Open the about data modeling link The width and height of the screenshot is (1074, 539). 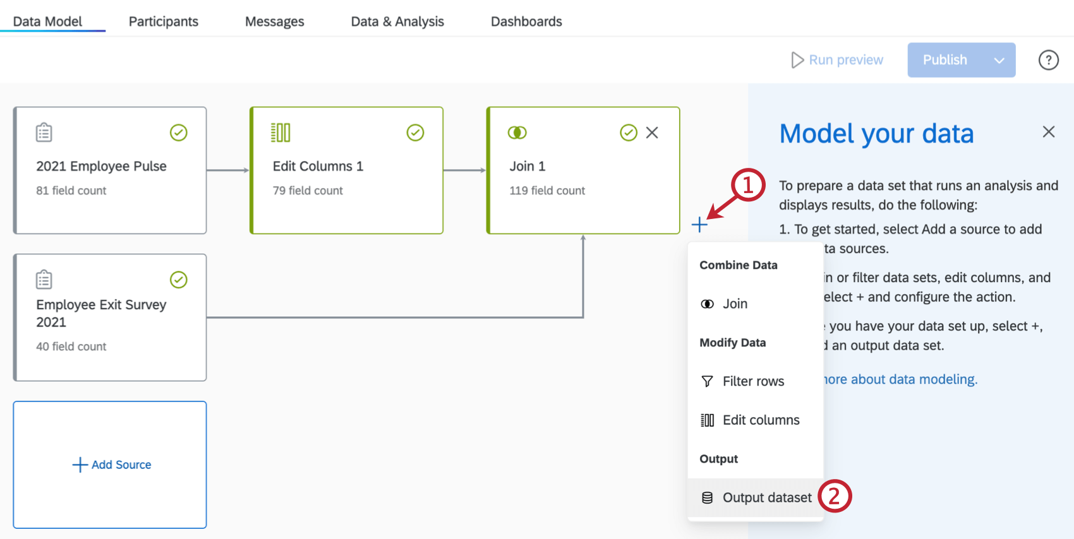[x=900, y=379]
